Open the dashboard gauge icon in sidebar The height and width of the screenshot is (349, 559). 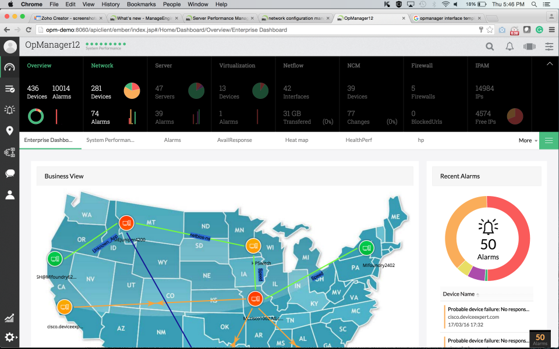pyautogui.click(x=10, y=67)
